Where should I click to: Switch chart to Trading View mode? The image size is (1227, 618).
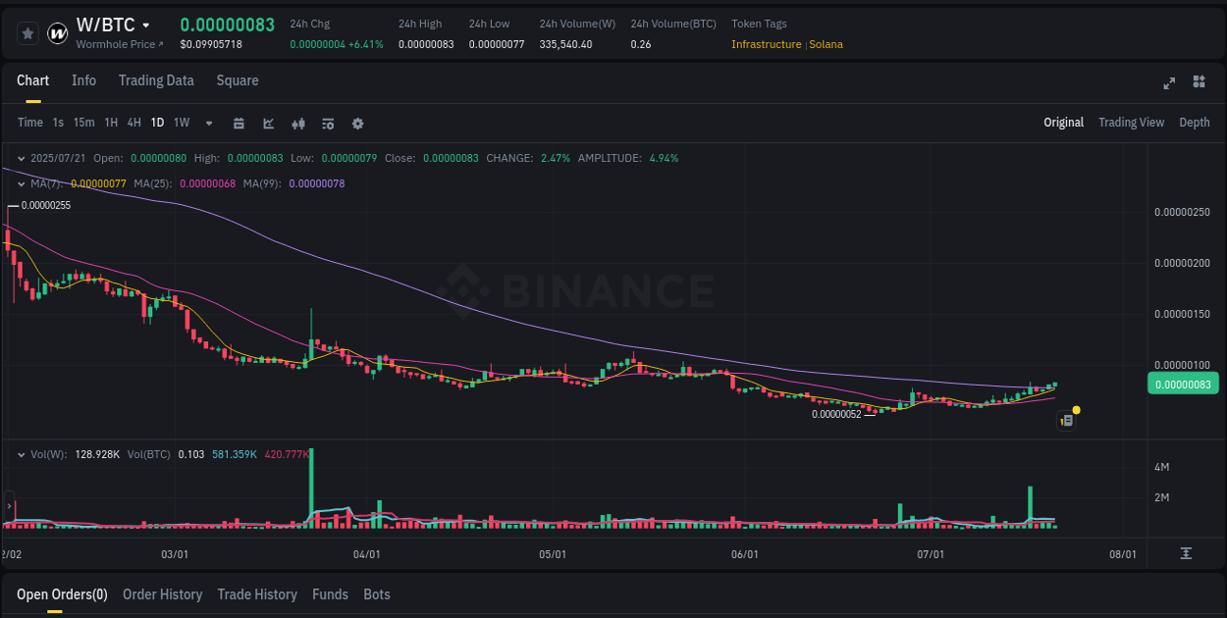tap(1131, 122)
